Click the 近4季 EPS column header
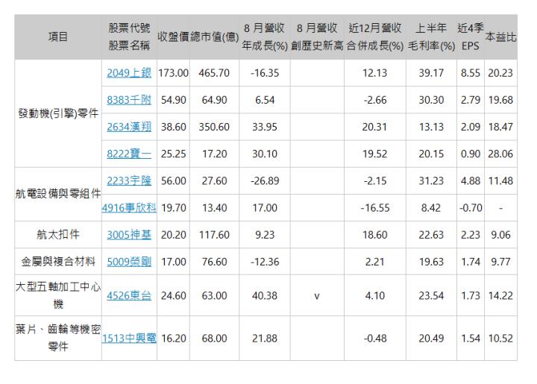The height and width of the screenshot is (384, 537). (x=470, y=37)
